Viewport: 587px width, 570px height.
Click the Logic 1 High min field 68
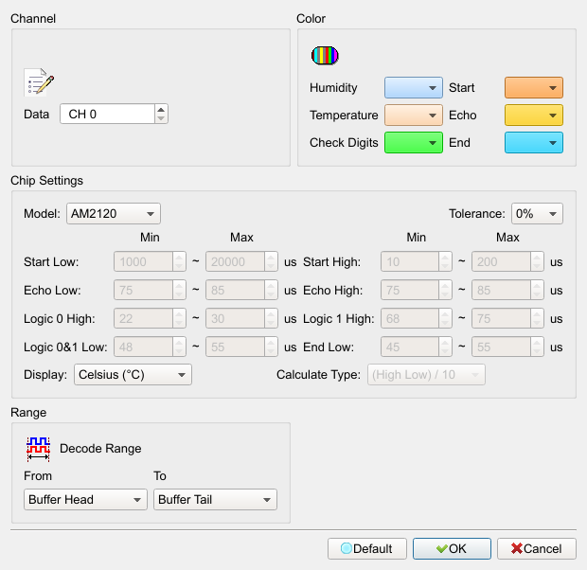pos(410,318)
